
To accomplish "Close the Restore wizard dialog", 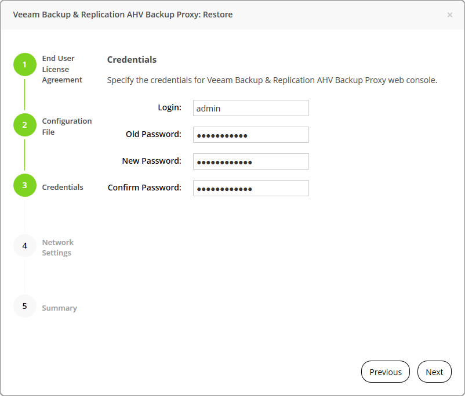I will pyautogui.click(x=449, y=15).
